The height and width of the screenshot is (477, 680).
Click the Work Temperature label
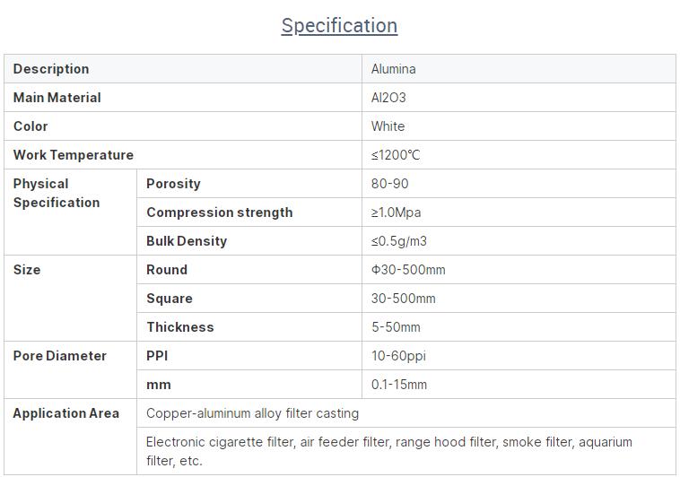[74, 155]
